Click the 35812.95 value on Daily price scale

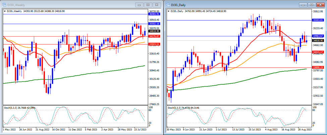[318, 11]
